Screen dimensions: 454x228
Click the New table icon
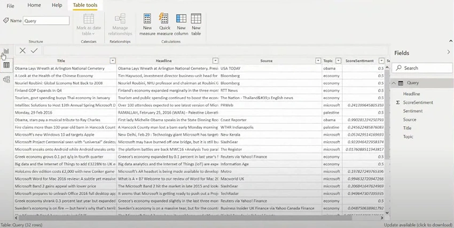tap(196, 19)
